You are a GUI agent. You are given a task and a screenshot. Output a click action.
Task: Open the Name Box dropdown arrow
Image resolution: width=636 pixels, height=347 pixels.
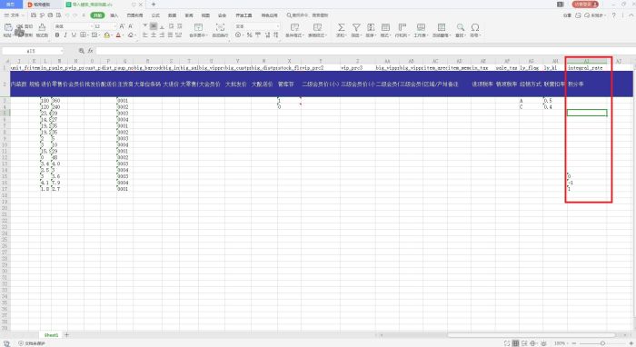point(62,51)
